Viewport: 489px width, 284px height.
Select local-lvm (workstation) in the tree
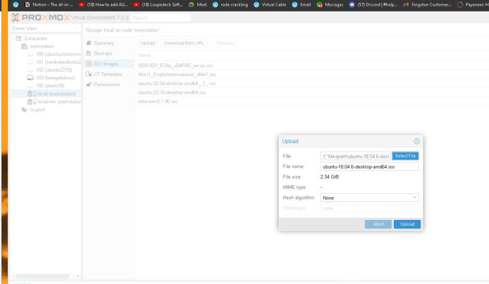(x=59, y=102)
